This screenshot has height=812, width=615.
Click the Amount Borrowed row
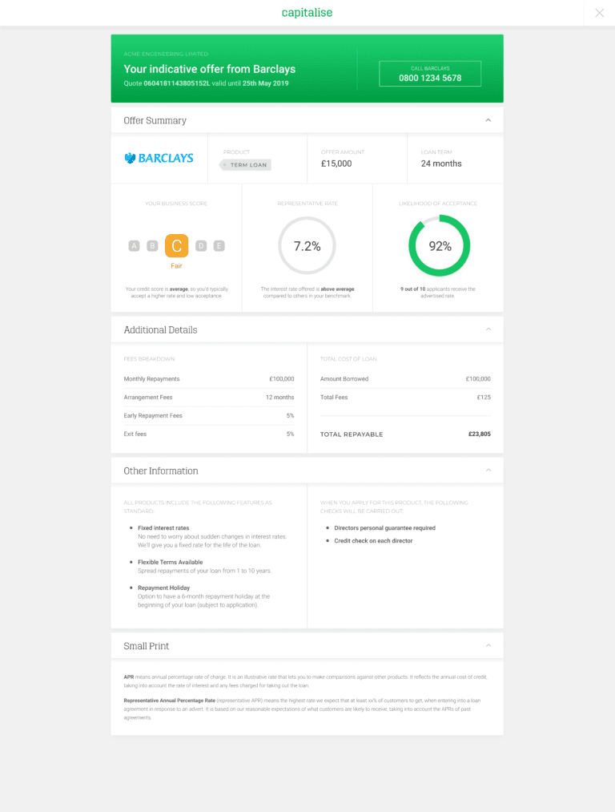(x=405, y=379)
